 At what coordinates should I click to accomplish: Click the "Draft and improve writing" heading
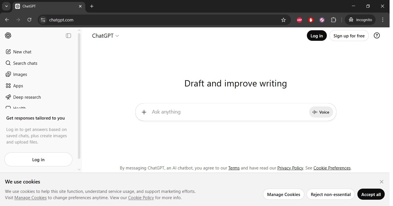click(x=236, y=83)
